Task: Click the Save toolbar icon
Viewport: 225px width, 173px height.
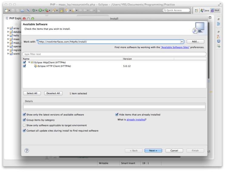Action: point(13,10)
